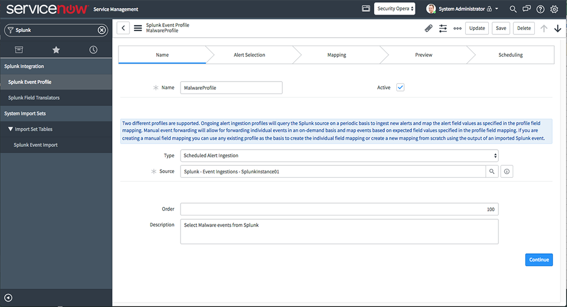Manage attachments with the paperclip icon
Image resolution: width=567 pixels, height=307 pixels.
click(x=429, y=28)
